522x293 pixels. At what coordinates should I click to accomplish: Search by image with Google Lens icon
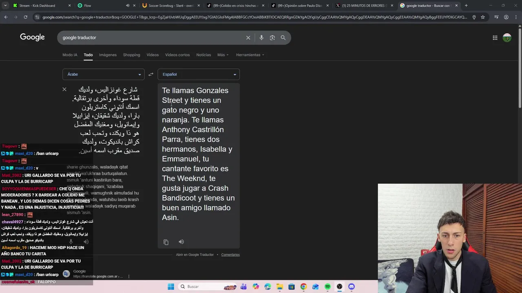point(272,37)
